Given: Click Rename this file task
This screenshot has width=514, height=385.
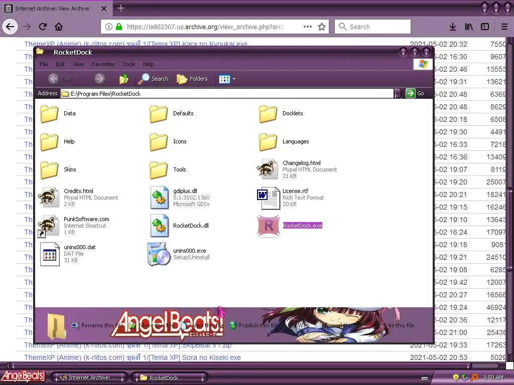Looking at the screenshot, I should click(98, 325).
